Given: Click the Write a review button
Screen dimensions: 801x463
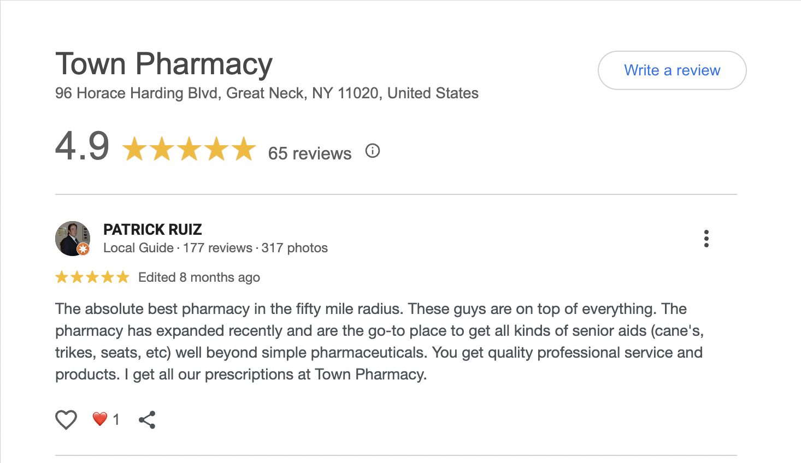Looking at the screenshot, I should (x=672, y=70).
